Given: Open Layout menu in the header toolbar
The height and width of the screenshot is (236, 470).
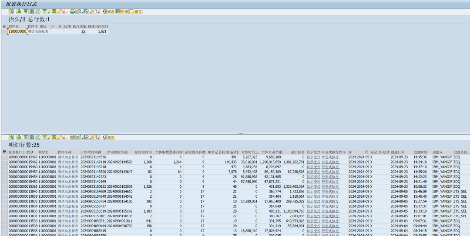Looking at the screenshot, I should click(96, 12).
